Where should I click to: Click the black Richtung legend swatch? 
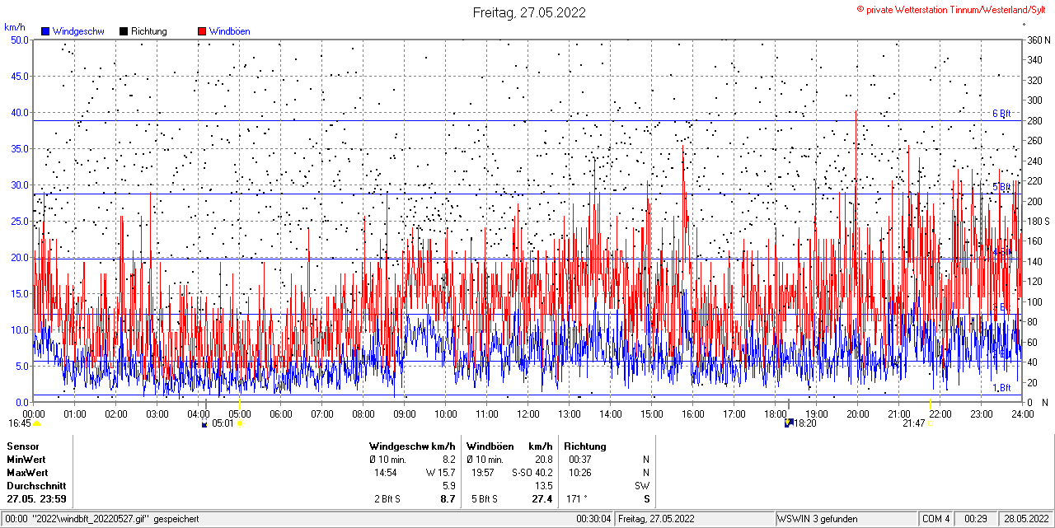pyautogui.click(x=124, y=31)
